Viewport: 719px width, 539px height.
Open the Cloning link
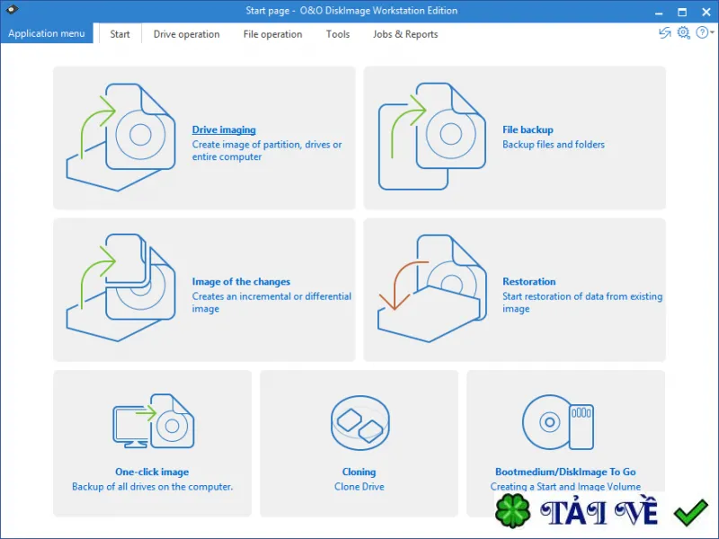pyautogui.click(x=359, y=472)
